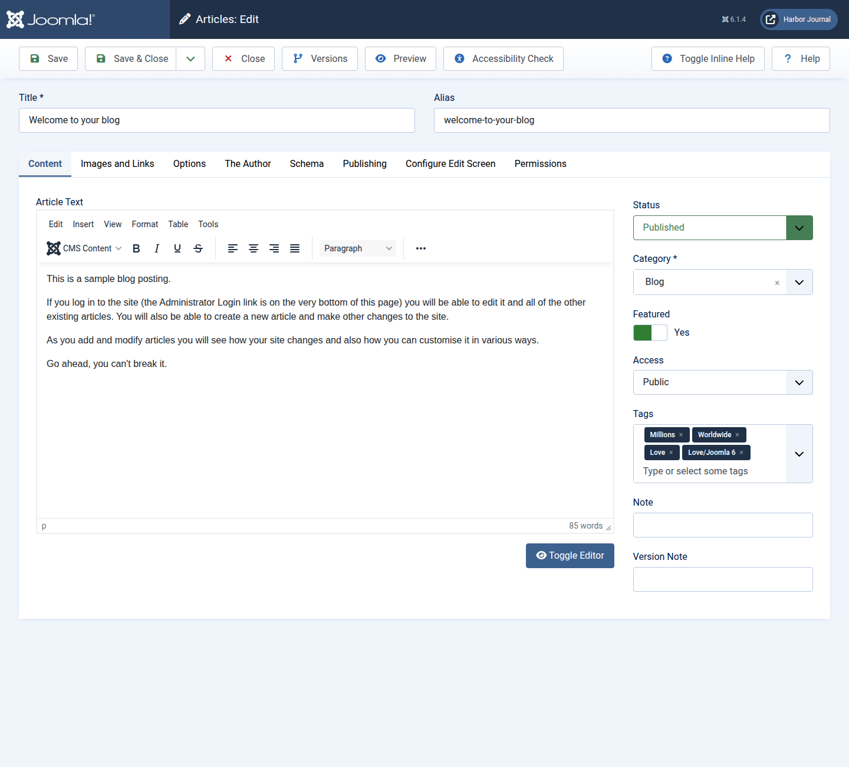Open the Status dropdown

pos(723,228)
